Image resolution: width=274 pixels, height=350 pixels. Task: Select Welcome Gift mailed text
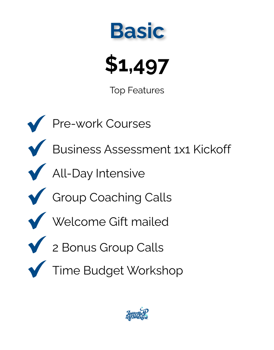click(x=111, y=222)
